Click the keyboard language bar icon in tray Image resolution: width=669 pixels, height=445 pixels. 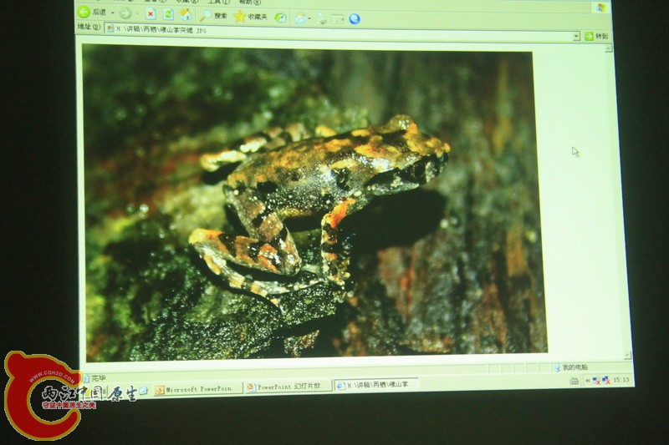tap(575, 381)
